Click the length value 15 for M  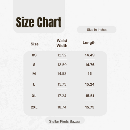pyautogui.click(x=90, y=74)
